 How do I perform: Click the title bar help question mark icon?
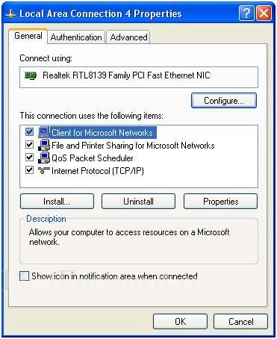(246, 13)
